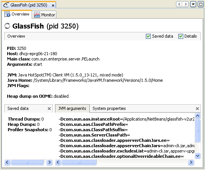Click the PID: 3250 line

click(16, 48)
